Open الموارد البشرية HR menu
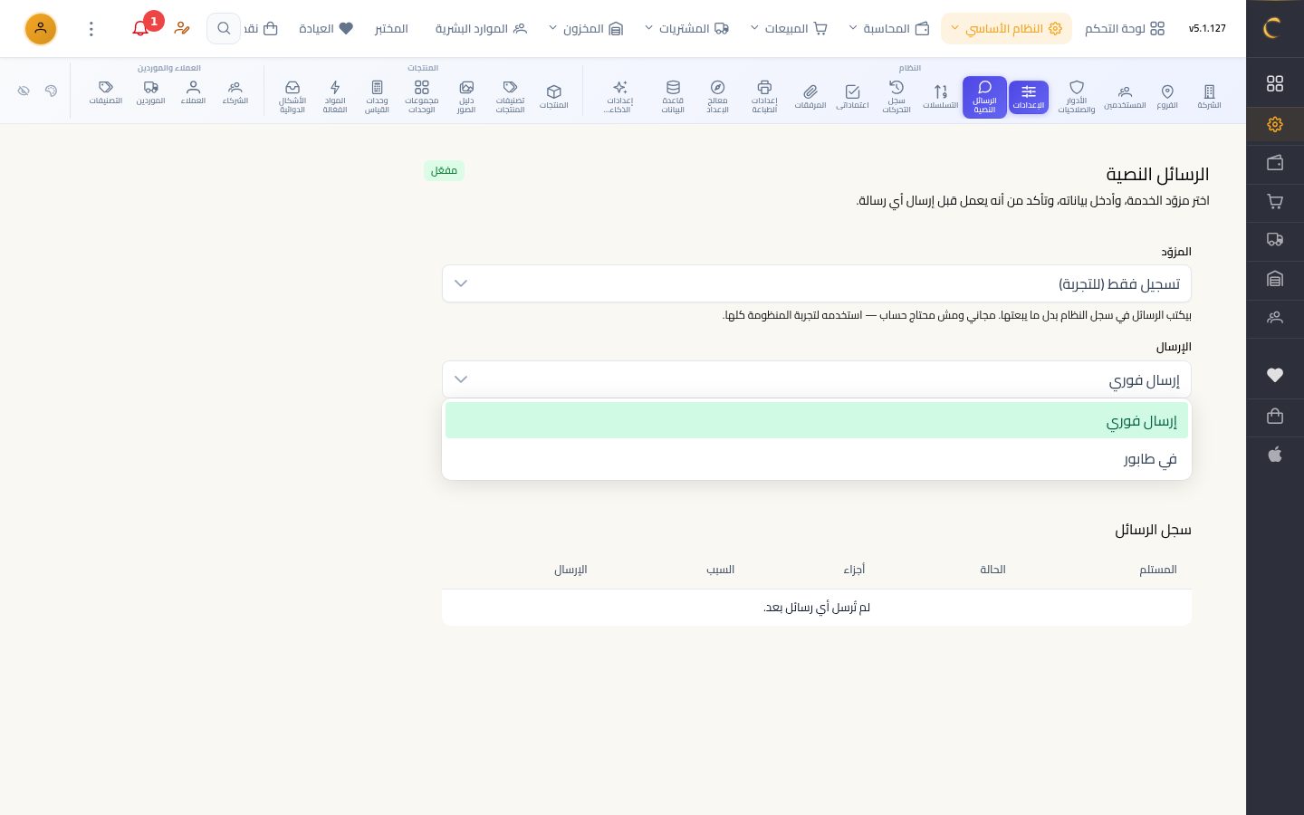Screen dimensions: 1304x815 [481, 29]
